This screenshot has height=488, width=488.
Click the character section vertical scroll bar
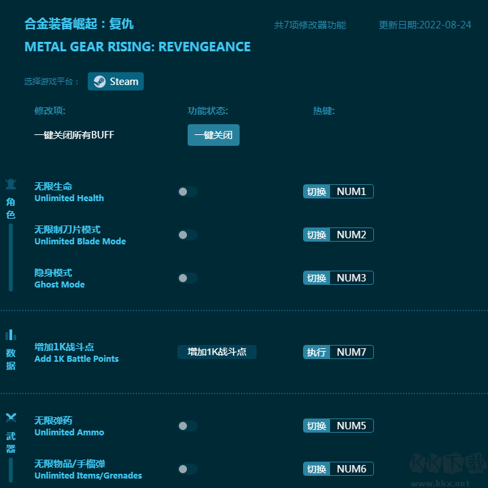click(x=11, y=257)
